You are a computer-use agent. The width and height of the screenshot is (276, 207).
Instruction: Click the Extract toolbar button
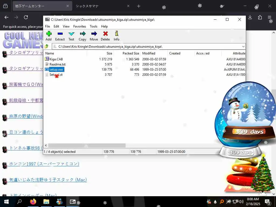pyautogui.click(x=60, y=36)
